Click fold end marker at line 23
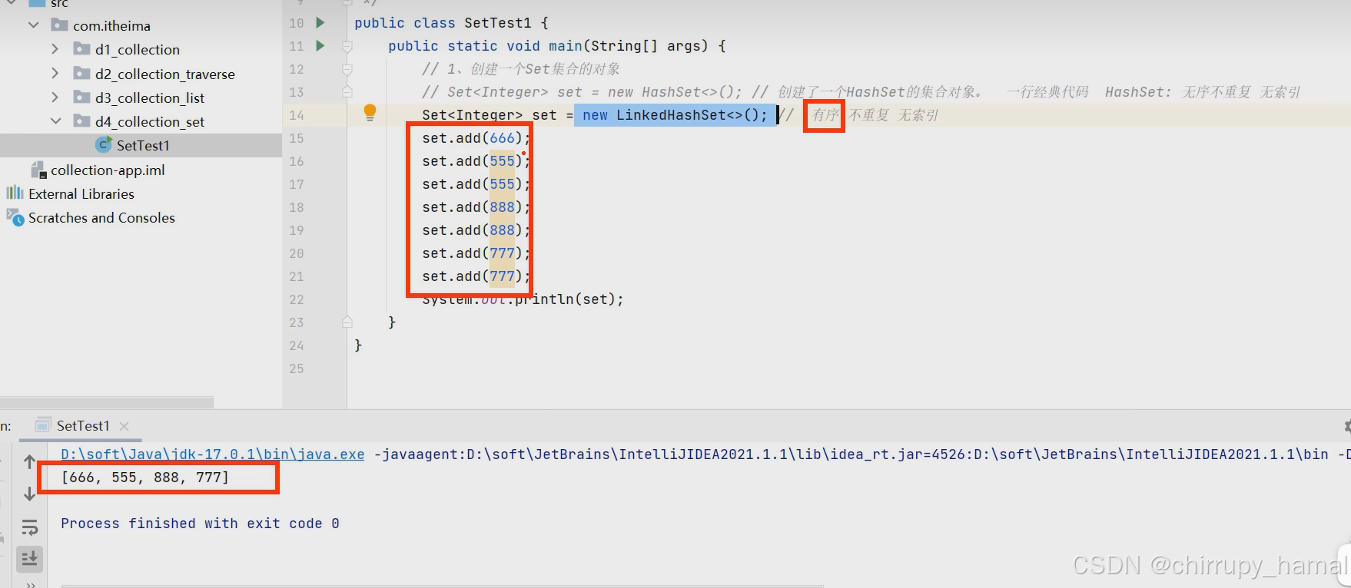The width and height of the screenshot is (1351, 588). (x=347, y=322)
